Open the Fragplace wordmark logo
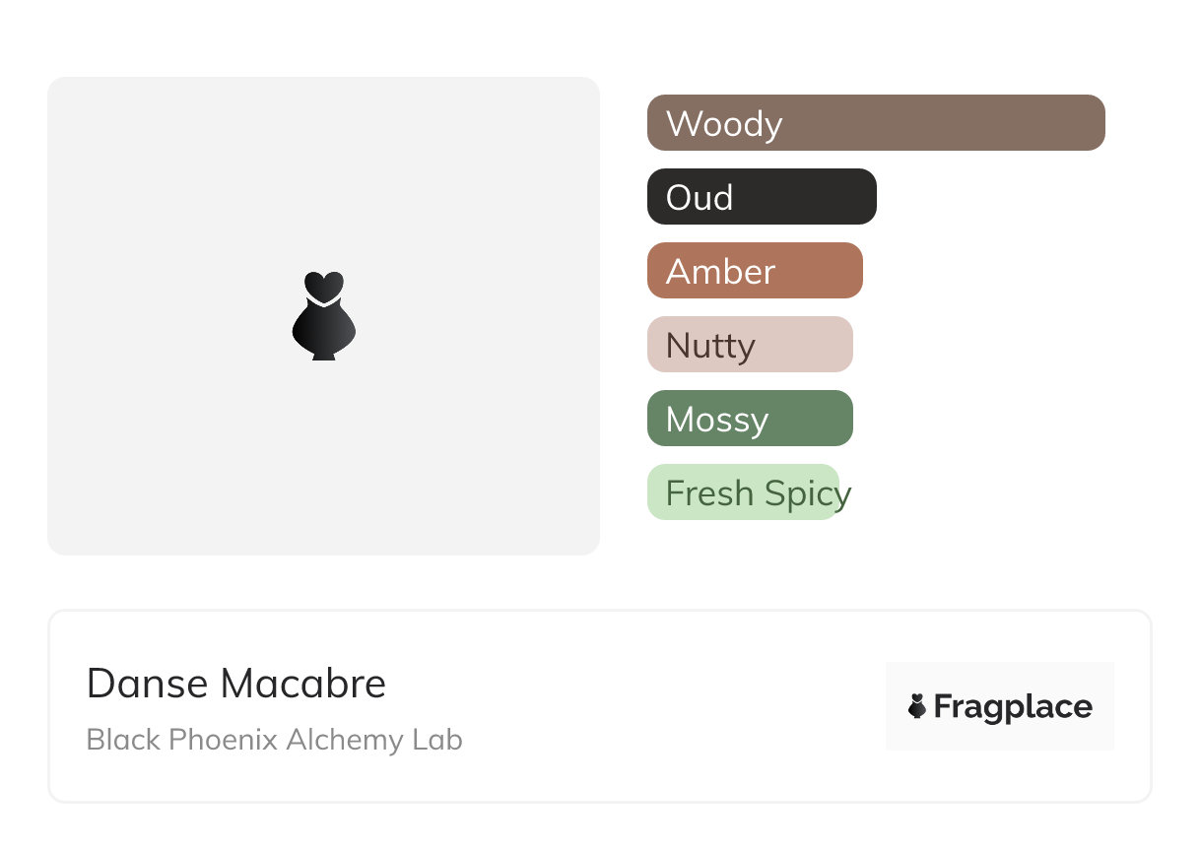1200x851 pixels. 1012,707
